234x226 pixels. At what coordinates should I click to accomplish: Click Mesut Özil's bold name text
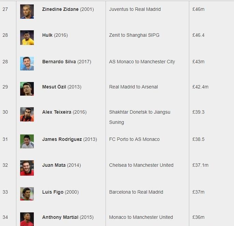[x=54, y=87]
